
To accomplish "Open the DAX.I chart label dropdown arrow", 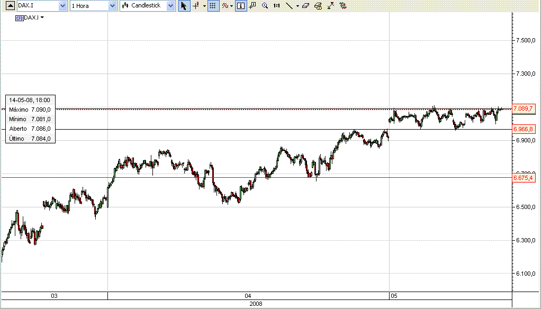I will click(42, 17).
